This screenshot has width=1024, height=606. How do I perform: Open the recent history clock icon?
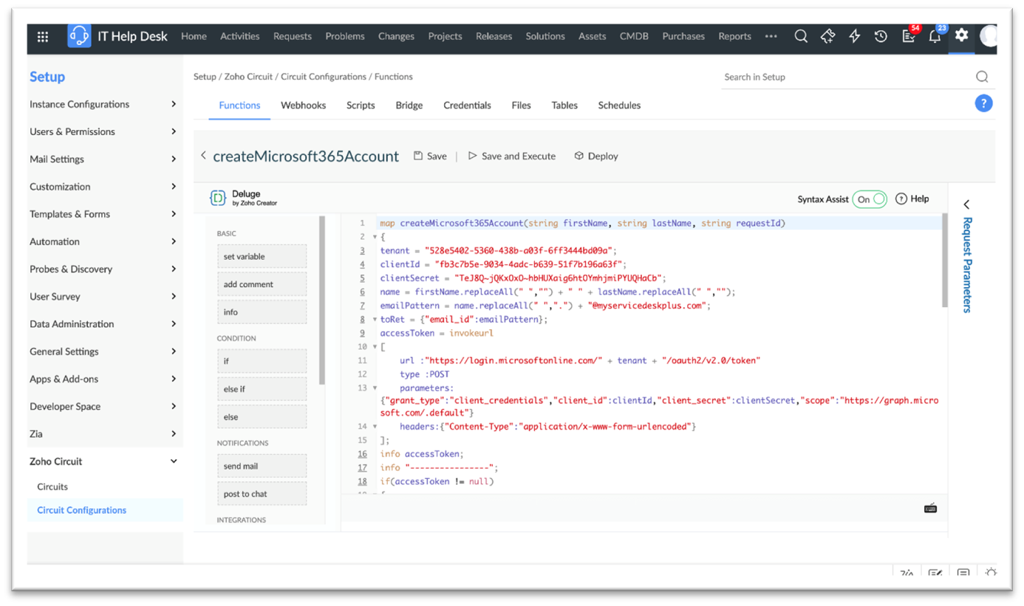pos(881,36)
